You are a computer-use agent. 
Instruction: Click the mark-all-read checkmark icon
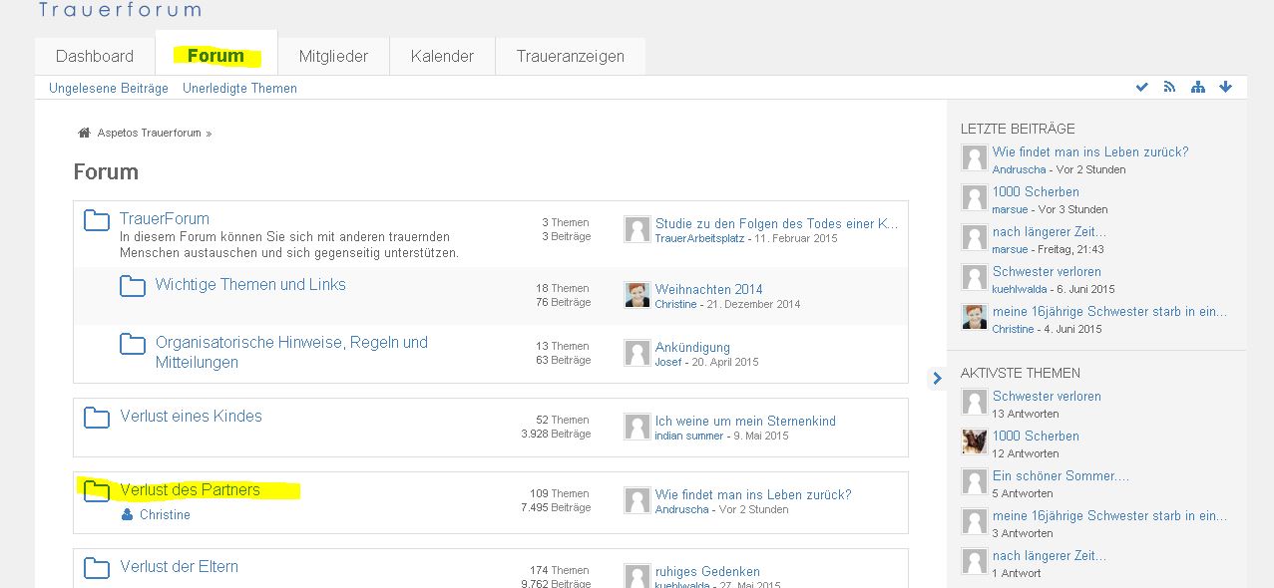point(1141,88)
